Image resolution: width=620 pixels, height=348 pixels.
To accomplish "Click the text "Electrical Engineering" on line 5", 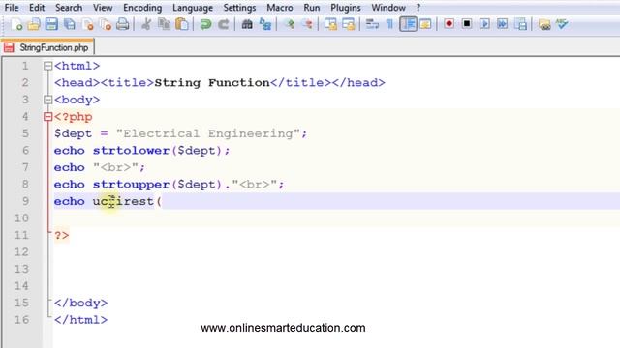I will [208, 133].
